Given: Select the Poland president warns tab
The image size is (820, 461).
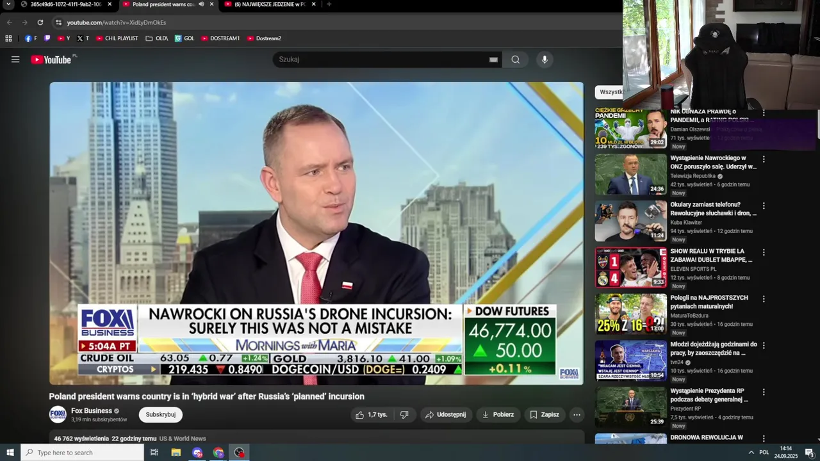Looking at the screenshot, I should tap(163, 4).
